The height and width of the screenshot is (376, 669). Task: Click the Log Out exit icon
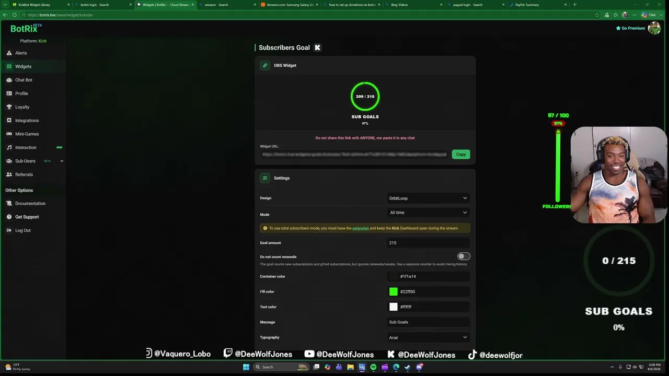(9, 230)
